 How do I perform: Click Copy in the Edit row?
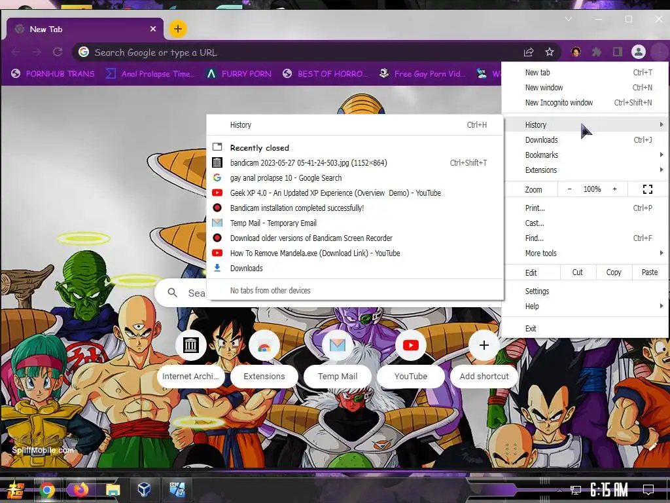614,272
